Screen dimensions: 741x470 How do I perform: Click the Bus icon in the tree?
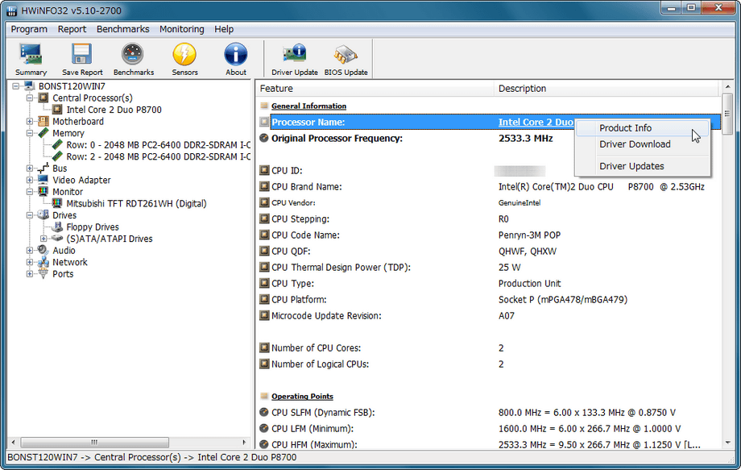click(x=43, y=168)
